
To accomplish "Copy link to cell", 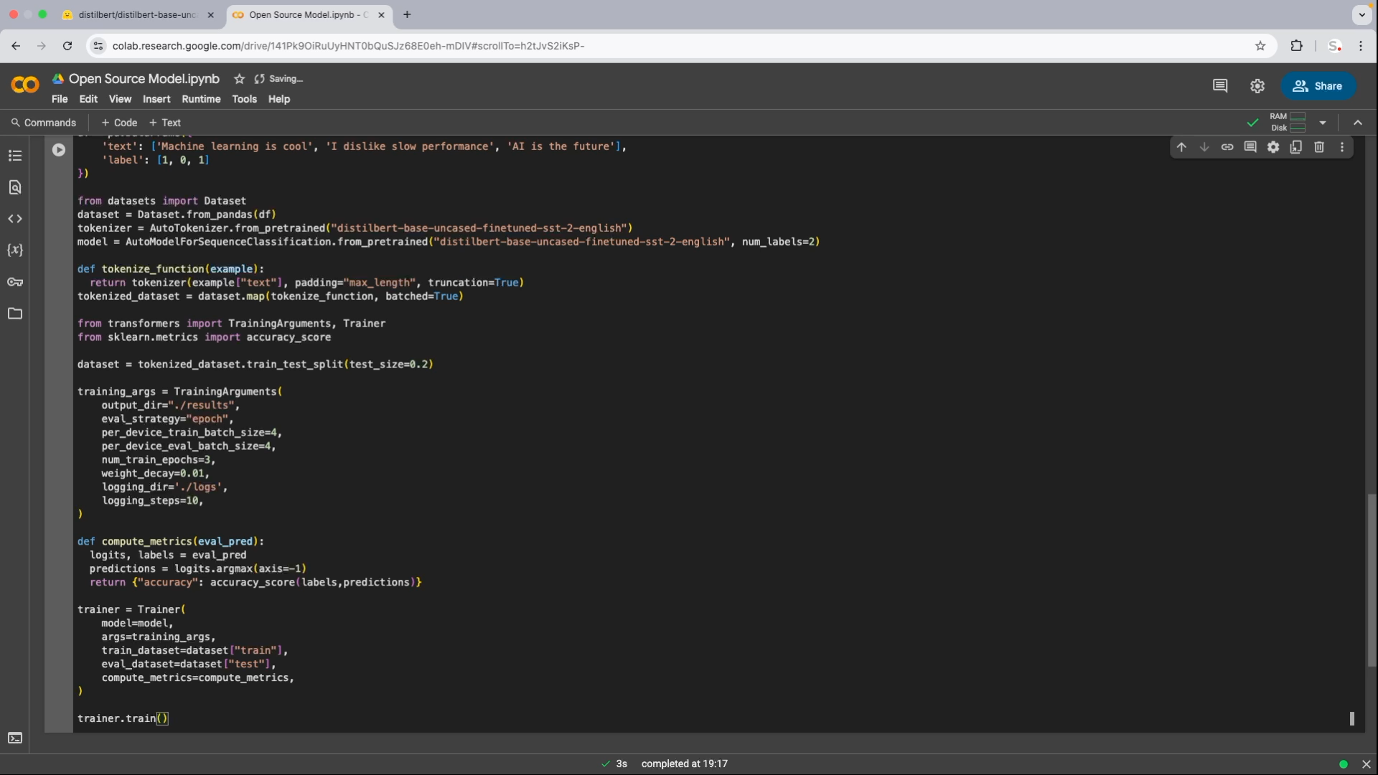I will pos(1227,147).
